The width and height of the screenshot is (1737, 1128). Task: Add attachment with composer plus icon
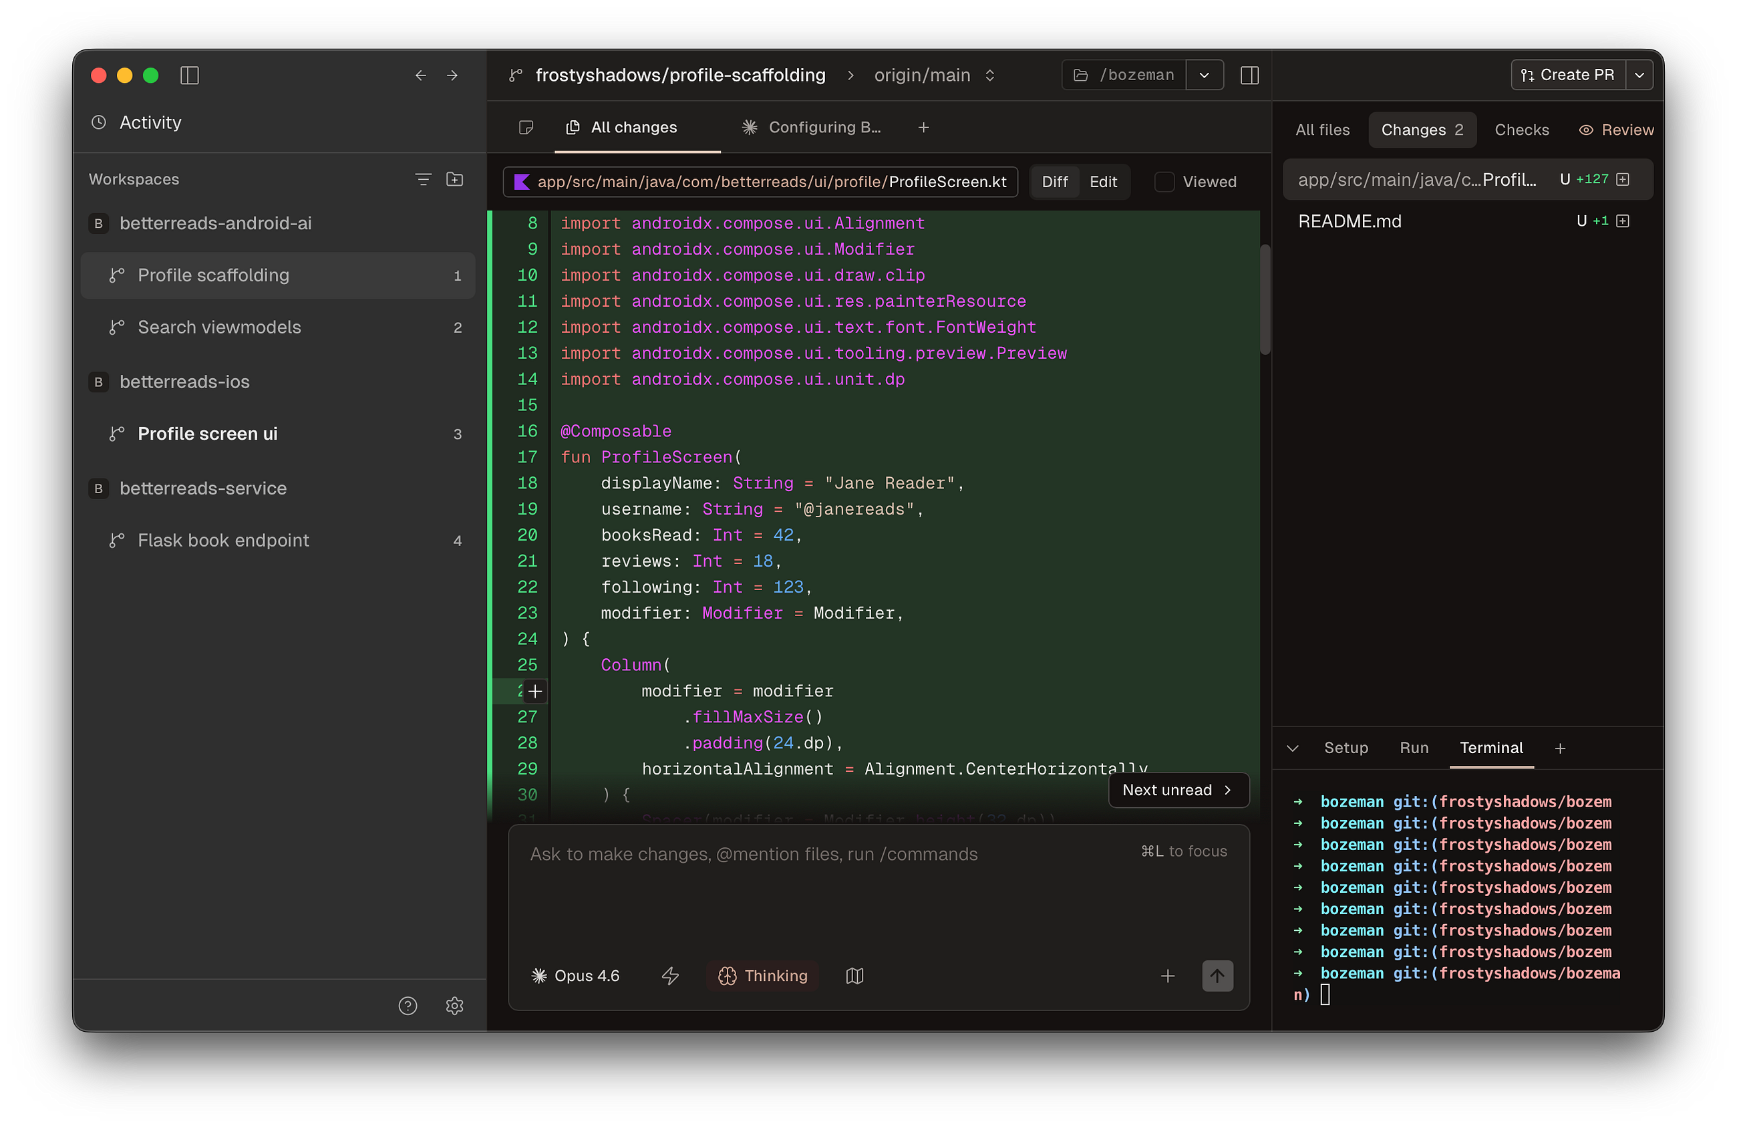[1168, 976]
